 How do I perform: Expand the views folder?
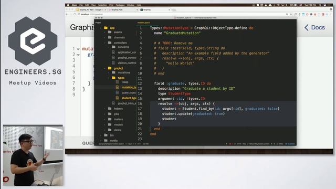(x=105, y=130)
